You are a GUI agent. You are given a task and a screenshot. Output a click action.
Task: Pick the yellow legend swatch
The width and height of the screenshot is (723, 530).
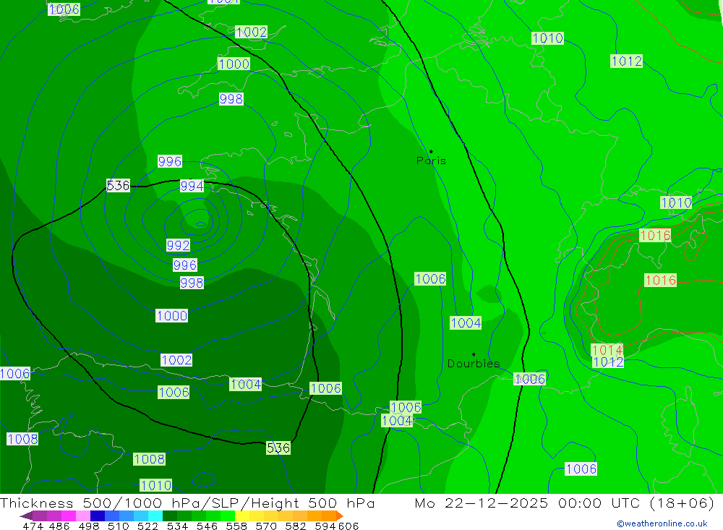coord(242,516)
